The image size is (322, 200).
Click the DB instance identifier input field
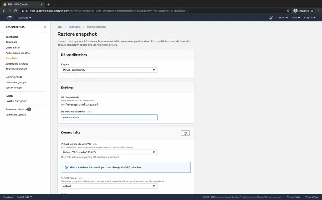(109, 117)
